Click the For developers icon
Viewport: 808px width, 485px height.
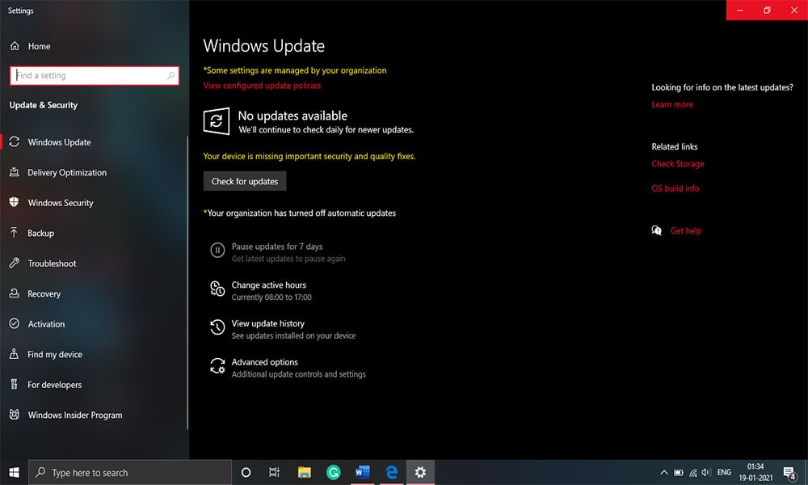(15, 384)
